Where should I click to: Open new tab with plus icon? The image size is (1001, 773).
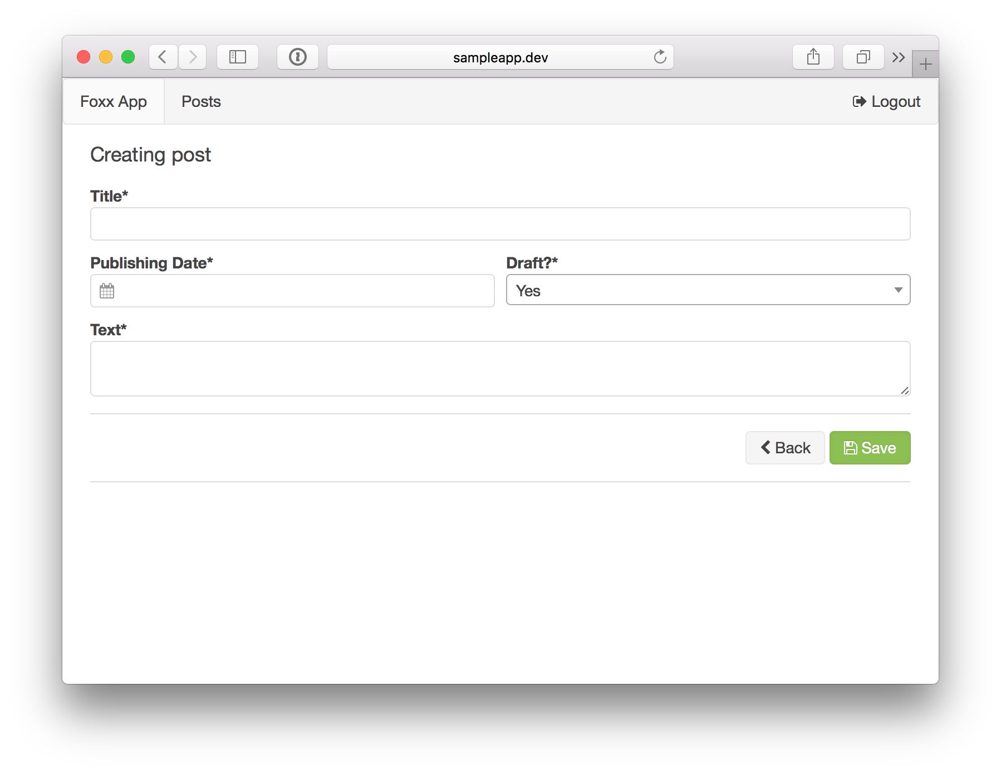pyautogui.click(x=925, y=65)
